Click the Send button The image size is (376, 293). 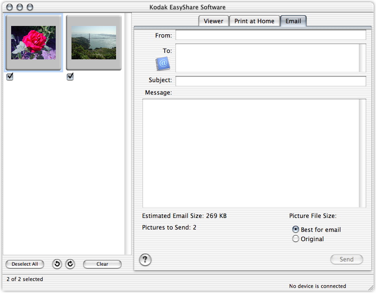346,260
